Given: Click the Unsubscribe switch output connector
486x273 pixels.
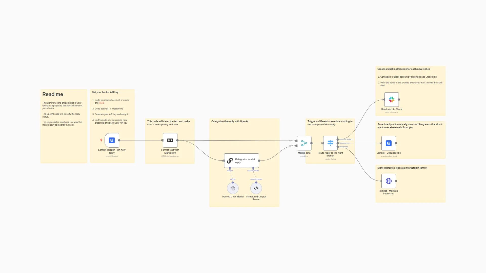Looking at the screenshot, I should pyautogui.click(x=338, y=143).
